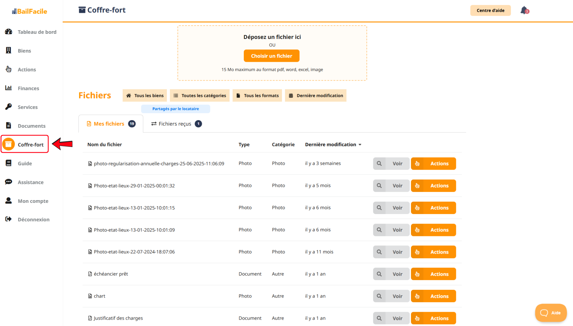Click the Services key icon
Viewport: 573px width, 326px height.
coord(8,107)
